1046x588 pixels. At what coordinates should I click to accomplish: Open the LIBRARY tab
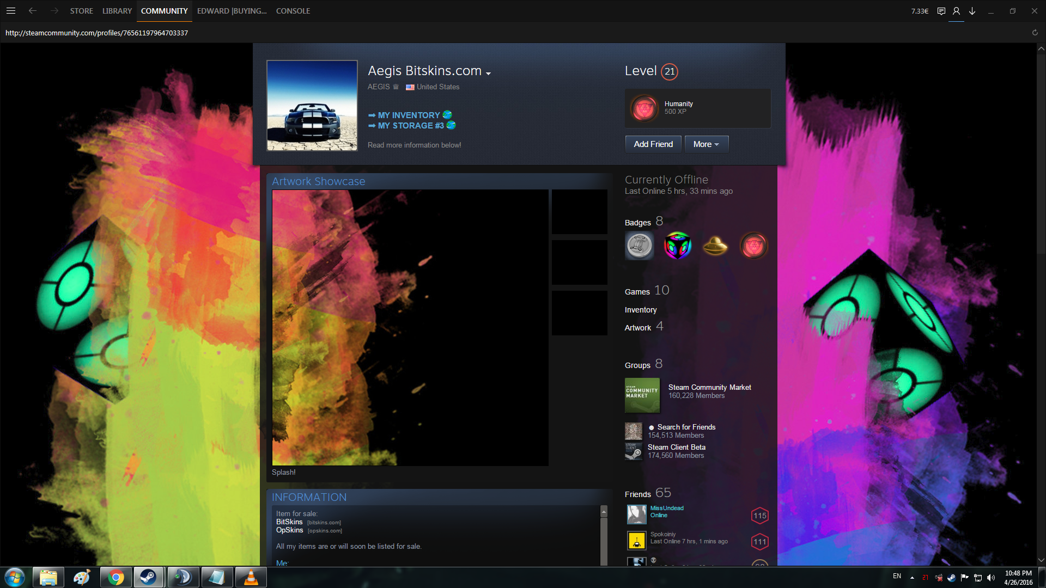117,11
